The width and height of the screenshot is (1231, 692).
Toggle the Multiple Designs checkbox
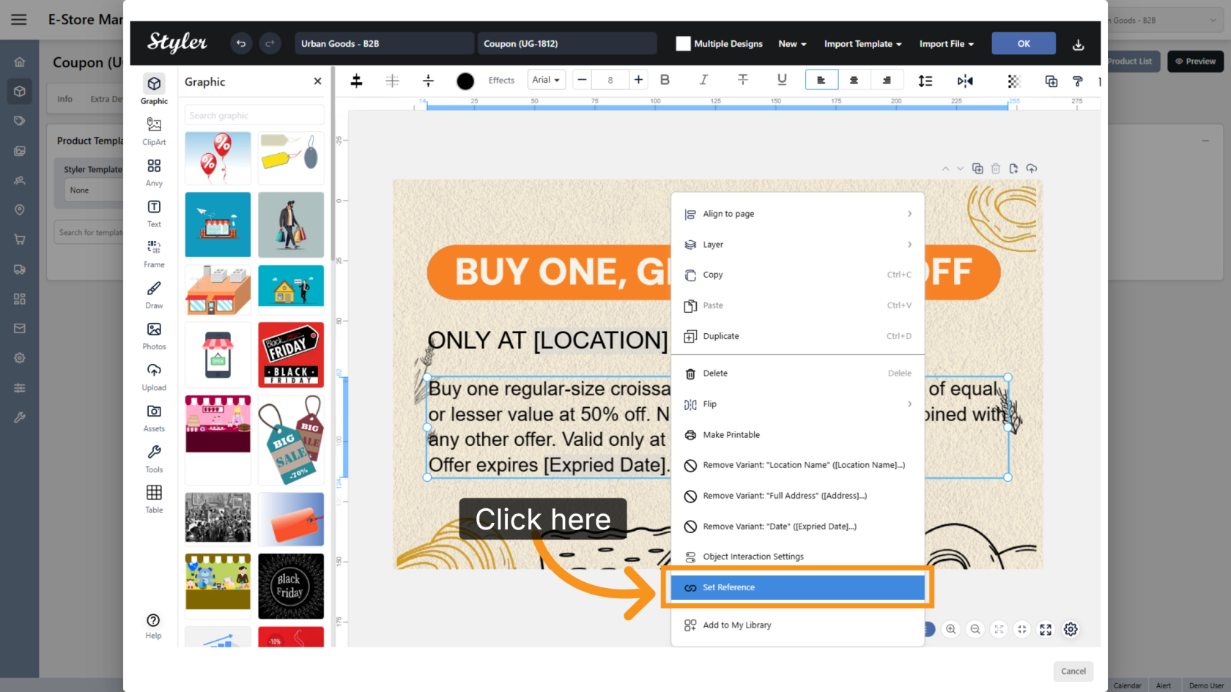click(x=683, y=44)
